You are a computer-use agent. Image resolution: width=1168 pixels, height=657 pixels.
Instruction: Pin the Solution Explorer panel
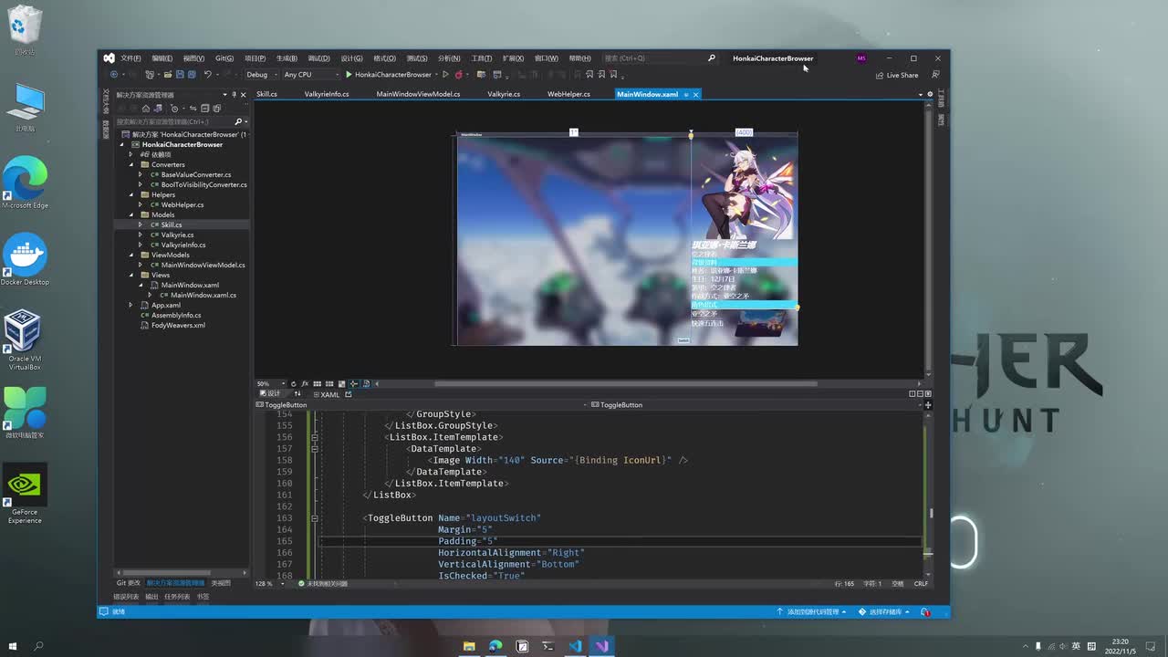tap(234, 95)
